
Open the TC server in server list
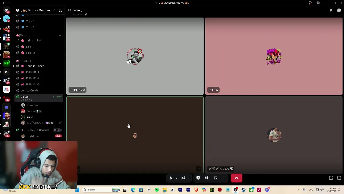point(6,72)
